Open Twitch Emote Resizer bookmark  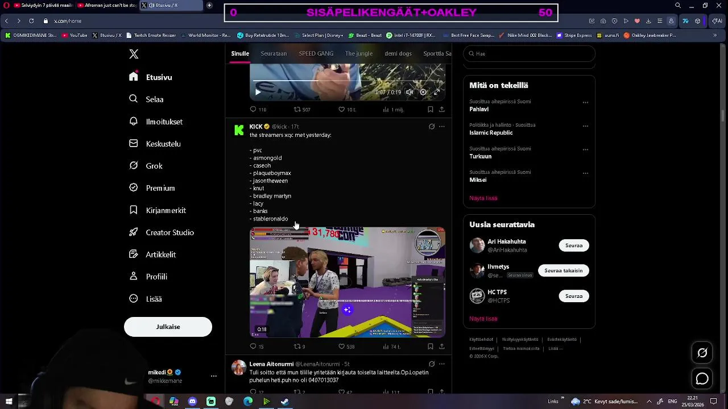click(151, 35)
